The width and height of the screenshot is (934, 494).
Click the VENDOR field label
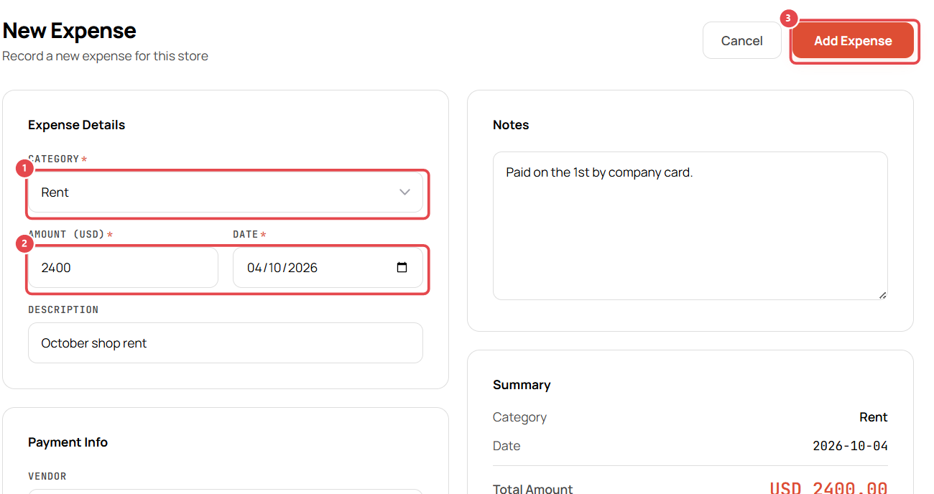pos(47,476)
